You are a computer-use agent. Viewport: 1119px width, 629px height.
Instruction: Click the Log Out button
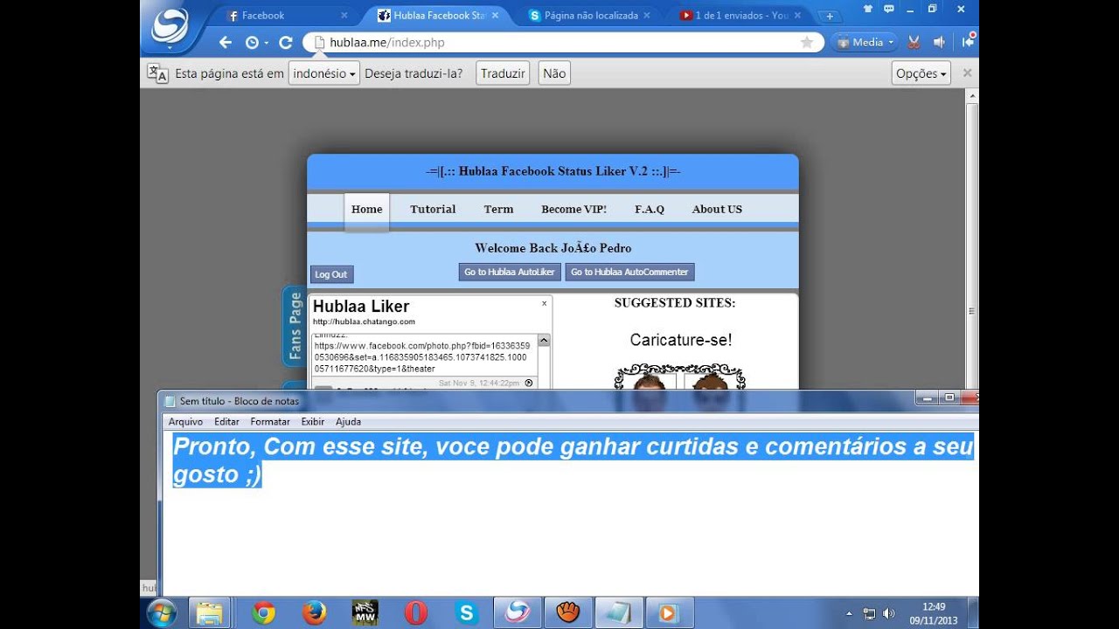pyautogui.click(x=331, y=274)
